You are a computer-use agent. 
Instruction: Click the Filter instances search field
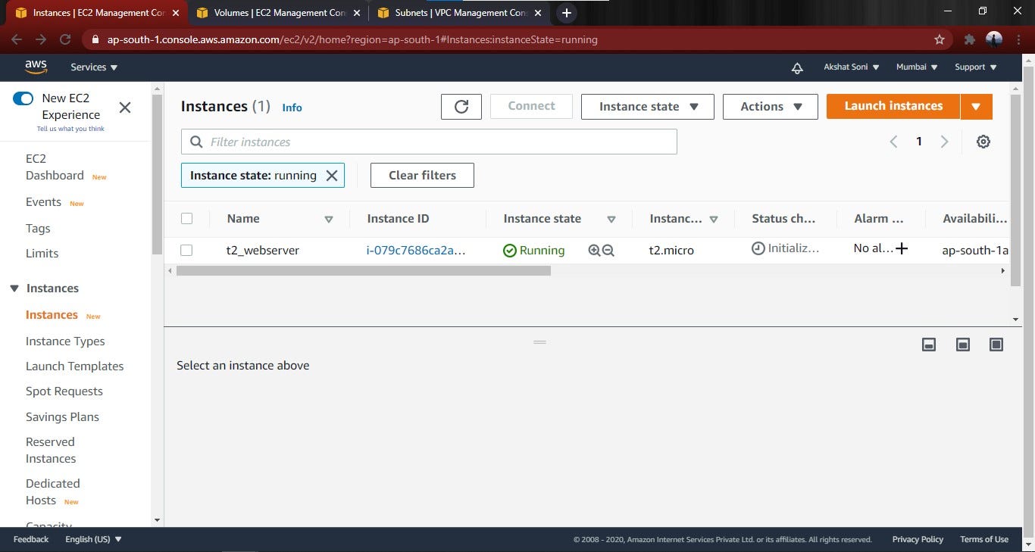coord(429,142)
